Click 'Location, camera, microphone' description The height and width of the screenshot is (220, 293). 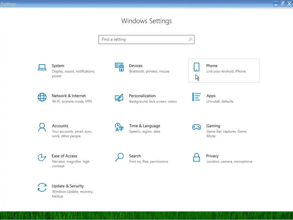point(229,162)
